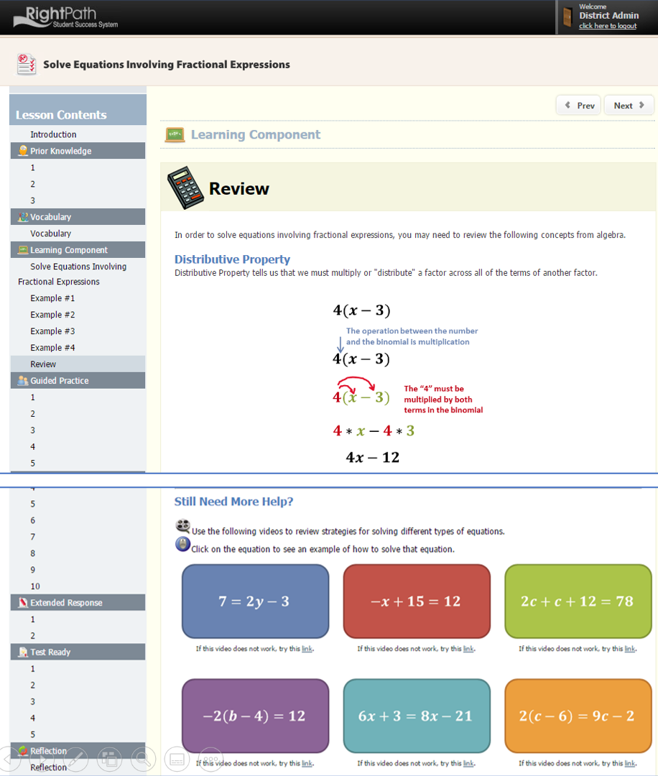Open item 2 under Extended Response
The image size is (658, 776).
[x=32, y=635]
